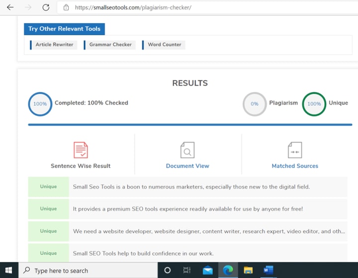Image resolution: width=358 pixels, height=278 pixels.
Task: Click the Document View magnifier icon
Action: [x=187, y=150]
